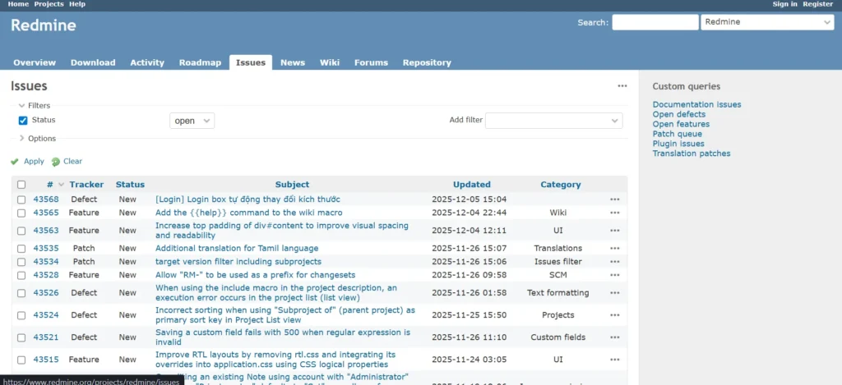Open the Status 'open' operator dropdown
This screenshot has height=385, width=842.
point(192,121)
